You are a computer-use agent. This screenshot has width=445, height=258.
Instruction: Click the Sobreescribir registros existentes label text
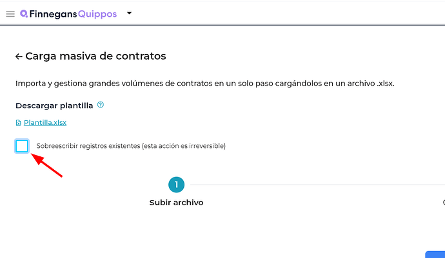(131, 146)
